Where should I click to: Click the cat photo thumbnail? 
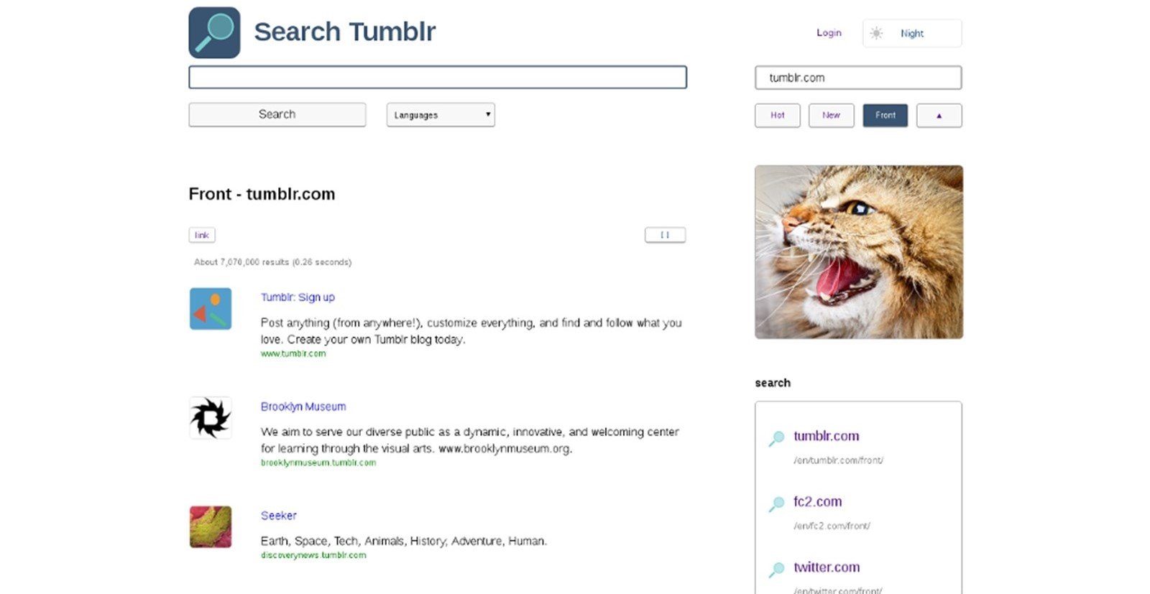859,252
